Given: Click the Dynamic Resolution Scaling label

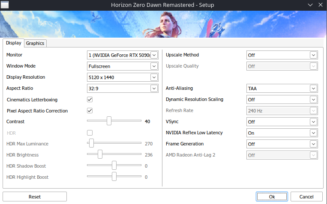Looking at the screenshot, I should coord(195,100).
